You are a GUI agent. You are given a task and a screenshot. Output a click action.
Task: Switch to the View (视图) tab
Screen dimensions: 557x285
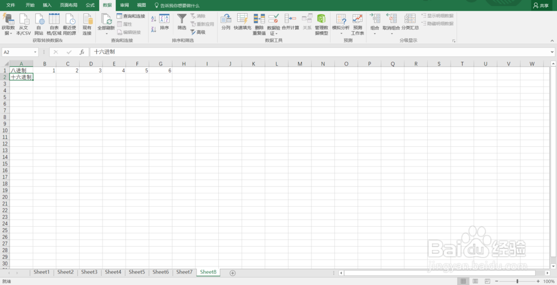click(141, 6)
